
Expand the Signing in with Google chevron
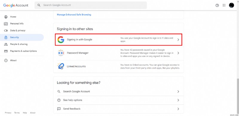[x=178, y=40]
